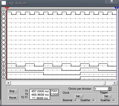The width and height of the screenshot is (119, 106).
Task: Increase Clocks per division value
Action: (110, 88)
